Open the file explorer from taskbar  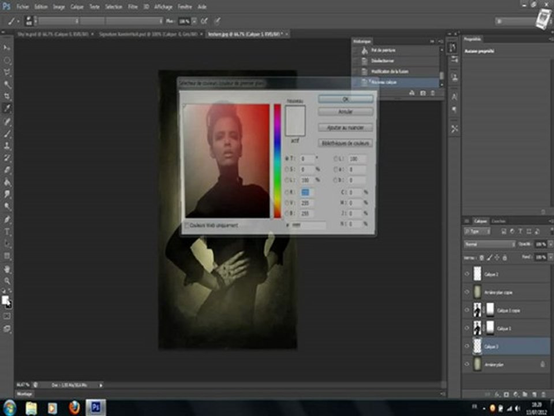tap(31, 408)
